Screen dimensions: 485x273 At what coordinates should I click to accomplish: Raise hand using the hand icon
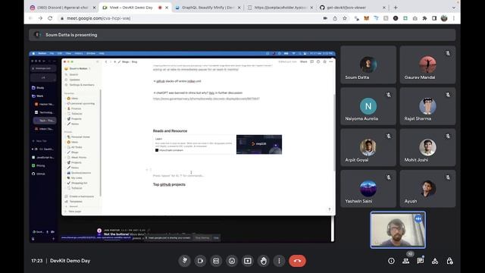coord(263,261)
